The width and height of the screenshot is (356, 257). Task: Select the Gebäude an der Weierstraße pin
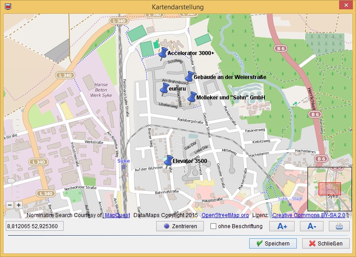point(190,77)
